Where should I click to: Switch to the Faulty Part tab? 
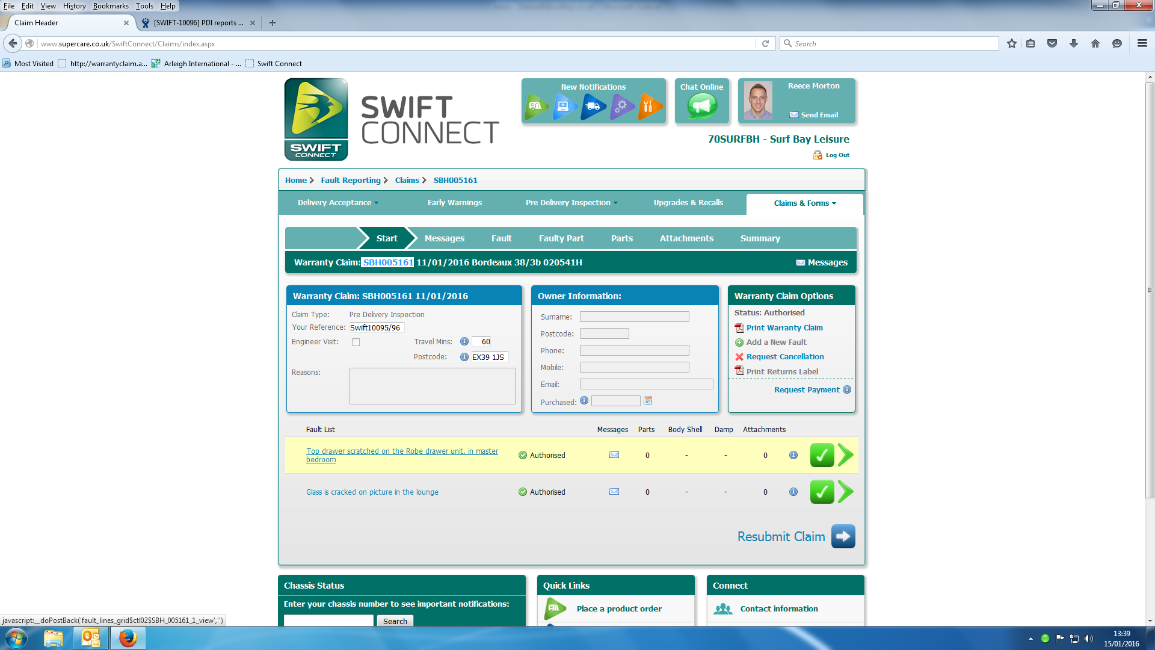(x=561, y=238)
